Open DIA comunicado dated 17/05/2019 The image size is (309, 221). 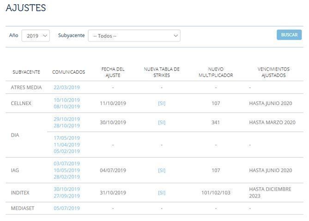[x=67, y=138]
